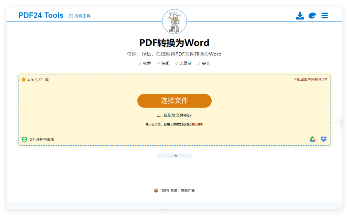This screenshot has width=349, height=216.
Task: Open the 使用条款 terms link
Action: coord(197,124)
